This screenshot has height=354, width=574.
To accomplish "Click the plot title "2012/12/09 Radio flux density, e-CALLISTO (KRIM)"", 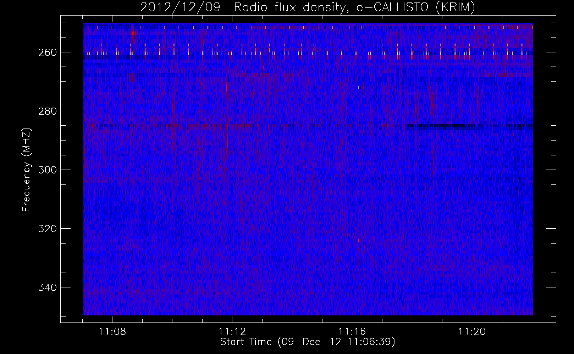I will 308,7.
